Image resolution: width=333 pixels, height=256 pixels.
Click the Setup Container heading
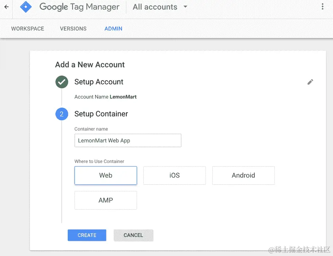coord(101,114)
